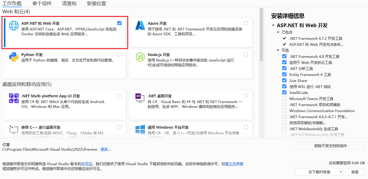Switch to the 单个组件 tab
This screenshot has width=368, height=179.
tap(42, 4)
